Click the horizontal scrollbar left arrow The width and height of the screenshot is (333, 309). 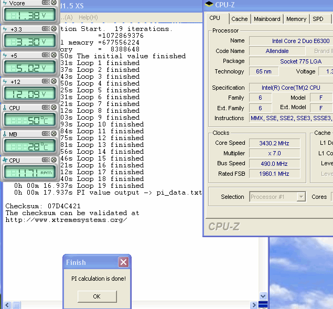tap(7, 305)
